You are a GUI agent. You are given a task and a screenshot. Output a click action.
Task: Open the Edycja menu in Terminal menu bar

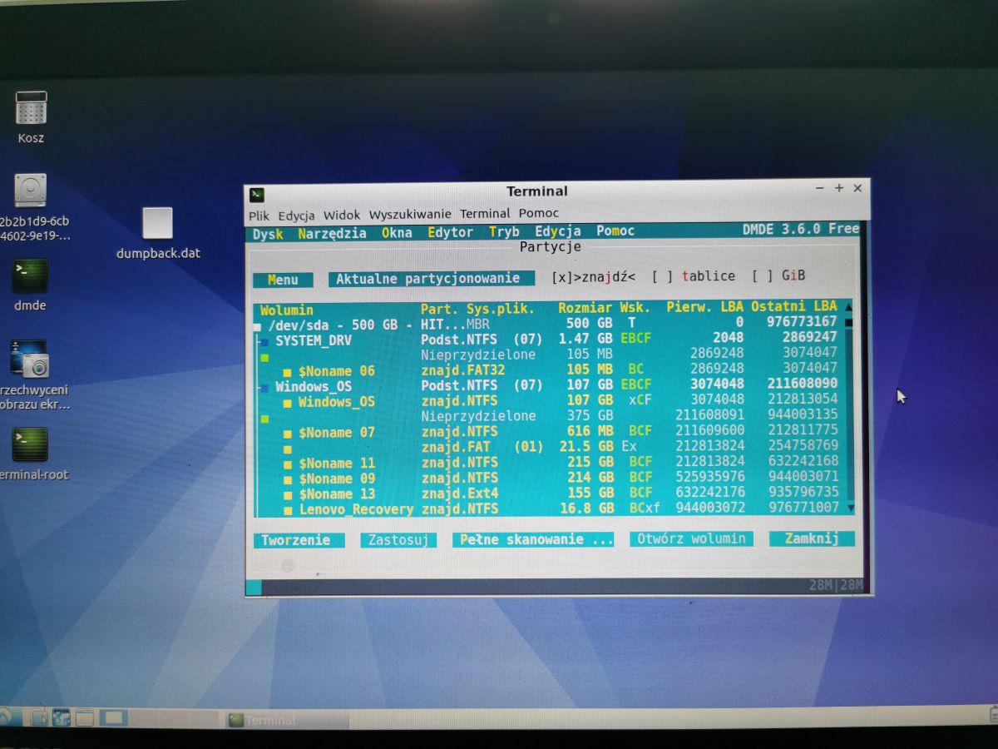[x=296, y=215]
